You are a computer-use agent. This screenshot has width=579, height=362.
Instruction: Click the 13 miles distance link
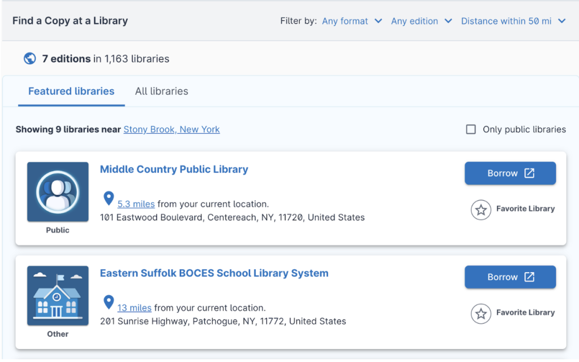pos(135,308)
